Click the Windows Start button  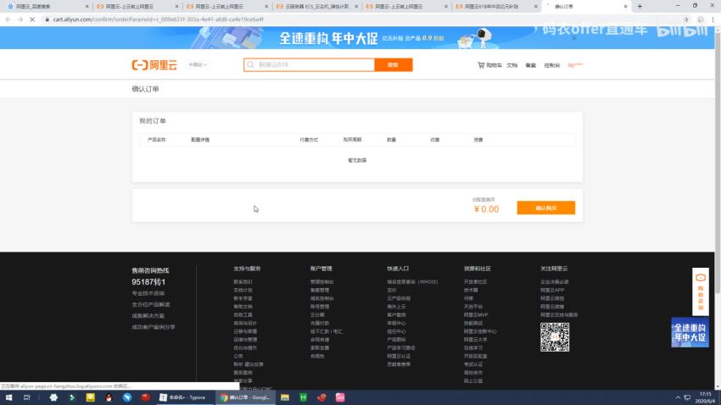click(8, 397)
